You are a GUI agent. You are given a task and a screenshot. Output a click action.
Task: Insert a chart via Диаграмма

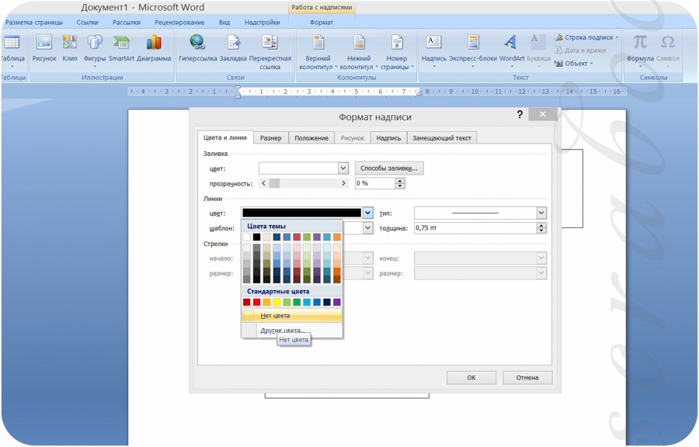(154, 47)
